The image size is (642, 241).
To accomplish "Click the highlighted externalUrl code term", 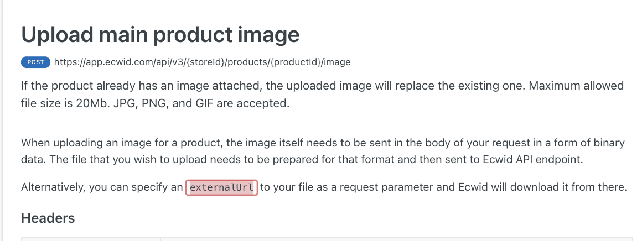I will [221, 188].
